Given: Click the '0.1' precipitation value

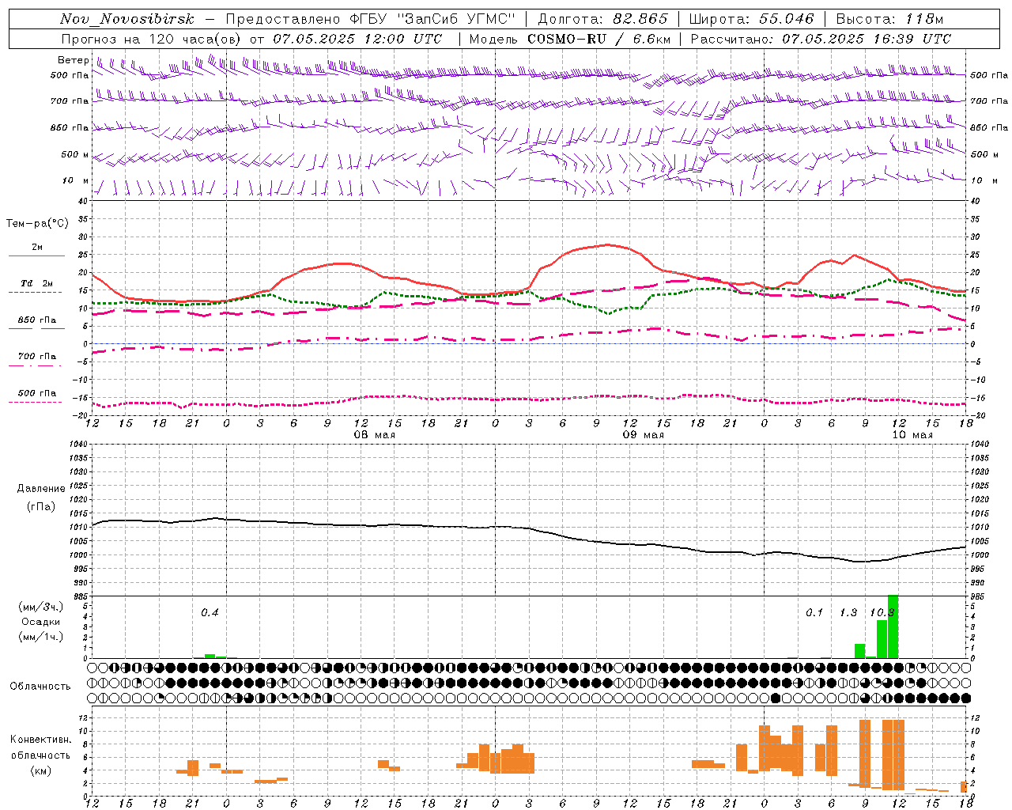Looking at the screenshot, I should click(x=814, y=613).
